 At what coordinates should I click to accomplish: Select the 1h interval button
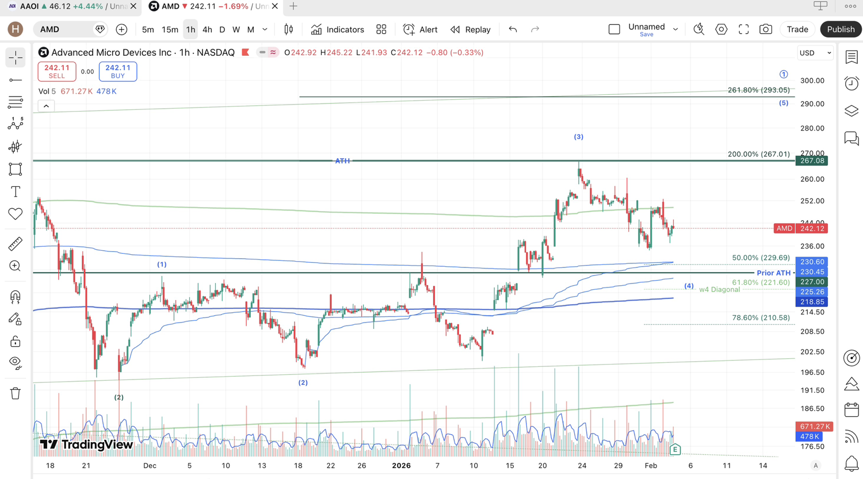click(x=190, y=29)
